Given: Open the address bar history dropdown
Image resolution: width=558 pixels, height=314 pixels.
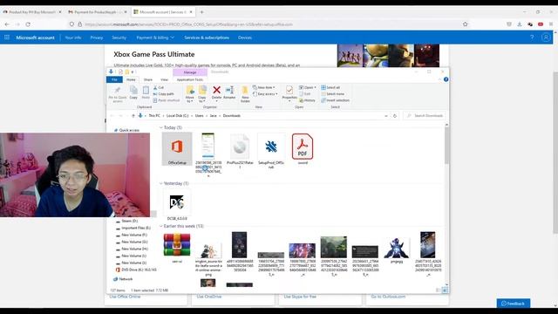Looking at the screenshot, I should click(x=386, y=116).
